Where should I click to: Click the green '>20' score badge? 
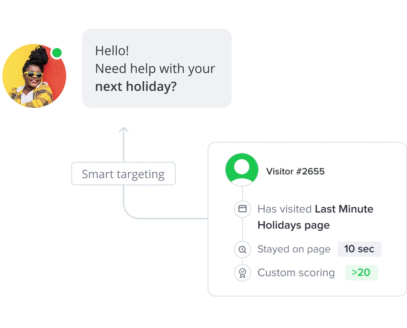361,273
